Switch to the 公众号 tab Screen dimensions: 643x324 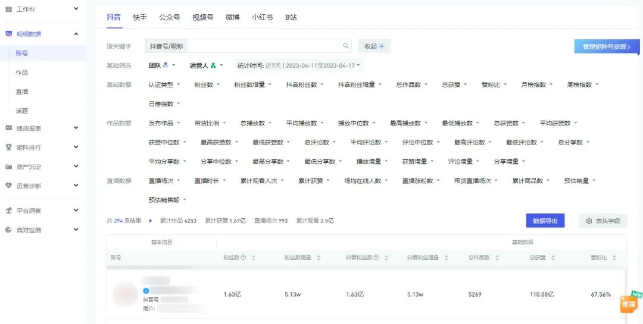tap(169, 17)
